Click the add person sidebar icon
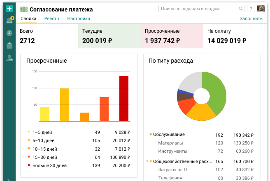The width and height of the screenshot is (270, 181). (9, 58)
